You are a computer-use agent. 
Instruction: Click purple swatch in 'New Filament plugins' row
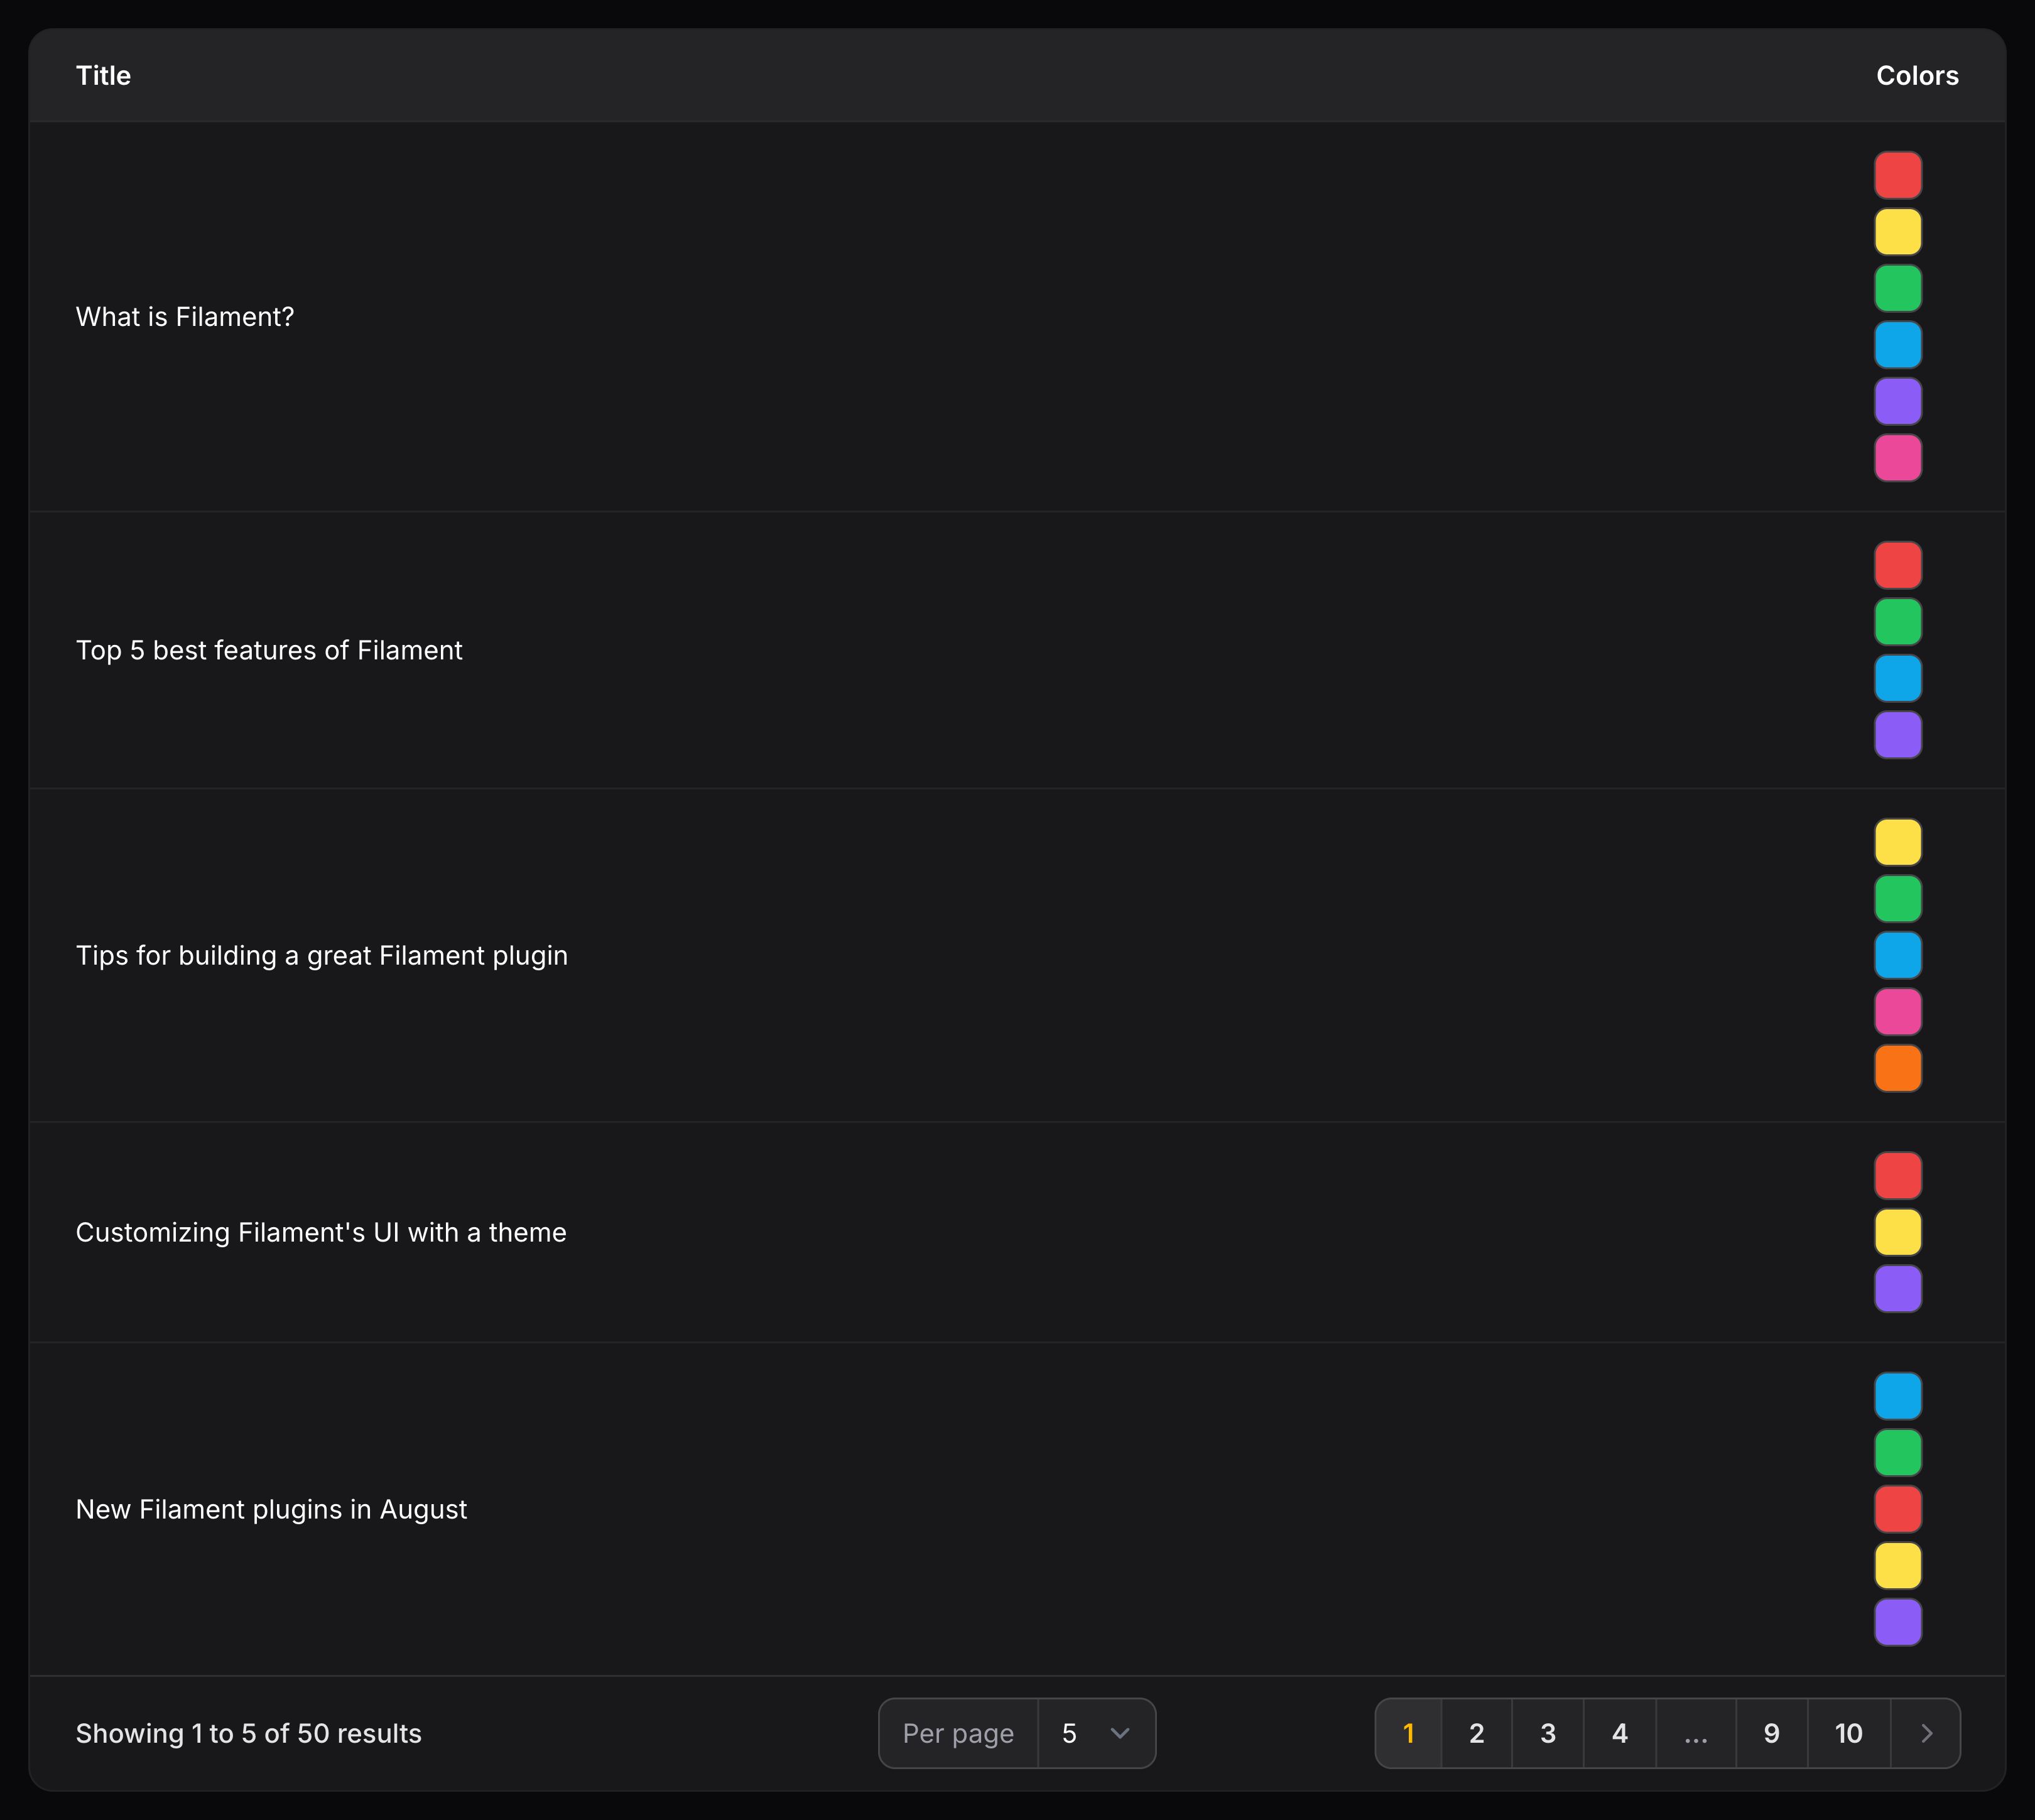click(x=1898, y=1623)
